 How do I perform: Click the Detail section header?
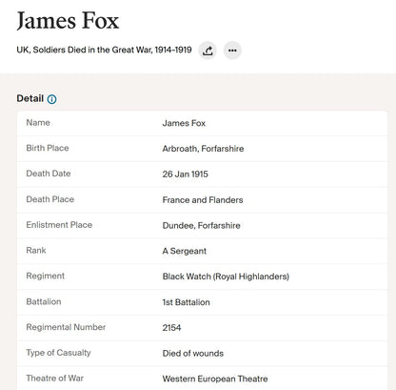pyautogui.click(x=30, y=98)
